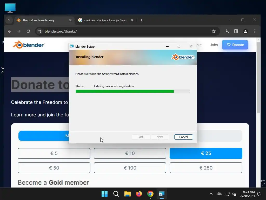The image size is (266, 200).
Task: Click the Blender logo on the website header
Action: point(29,45)
